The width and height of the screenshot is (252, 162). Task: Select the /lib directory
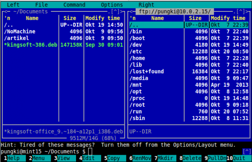click(189, 65)
